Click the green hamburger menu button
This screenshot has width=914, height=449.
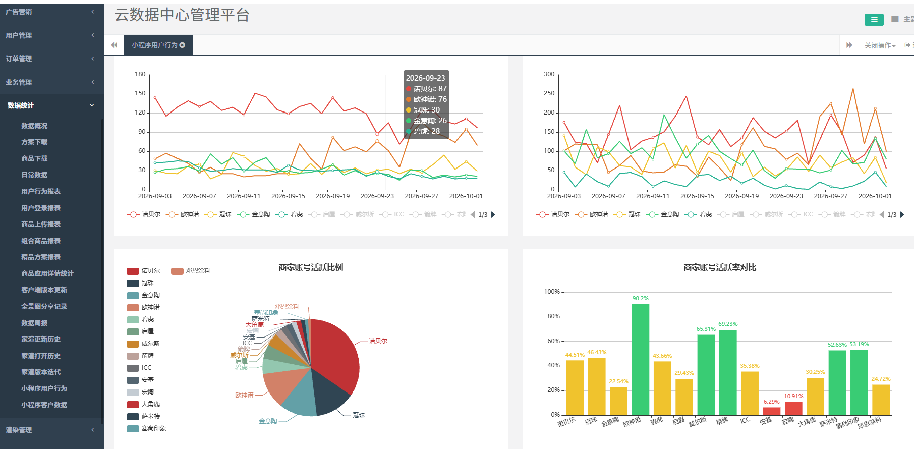pos(874,20)
